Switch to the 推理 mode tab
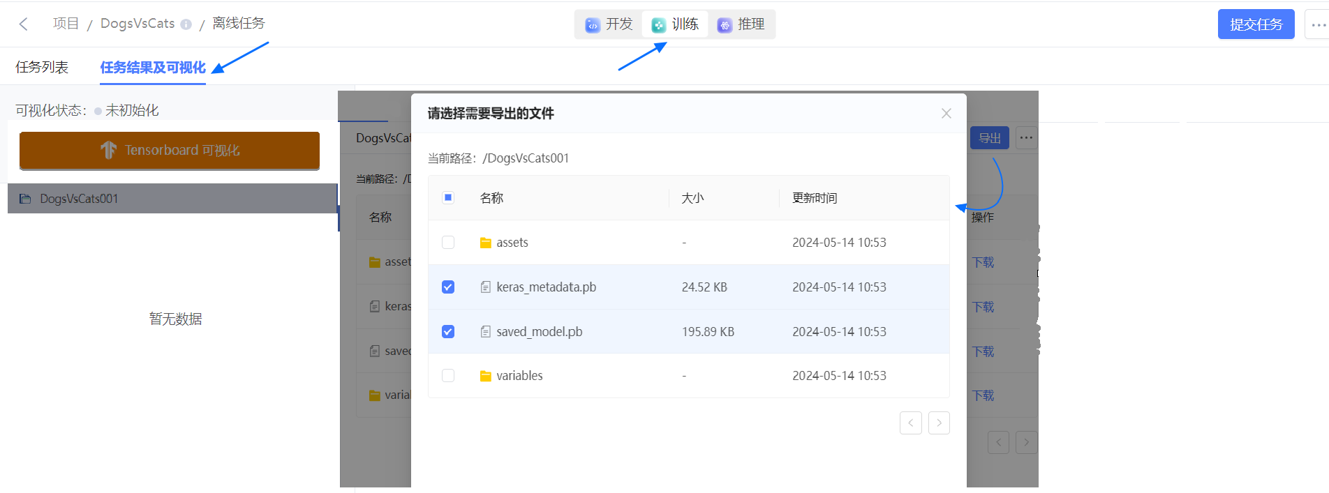 pos(741,24)
